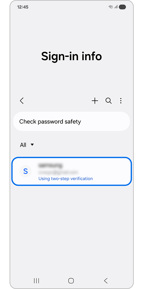The image size is (143, 289).
Task: Tap the Using two-step verification text
Action: coord(65,178)
